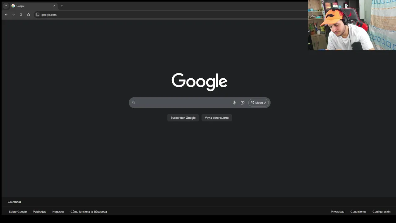Open Negocios footer link
The height and width of the screenshot is (223, 396).
point(58,212)
